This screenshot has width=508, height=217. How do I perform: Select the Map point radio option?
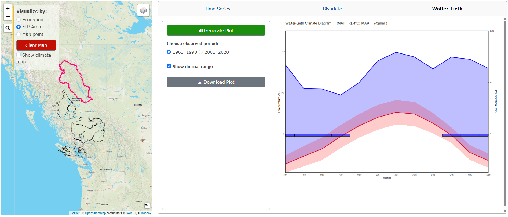[19, 34]
